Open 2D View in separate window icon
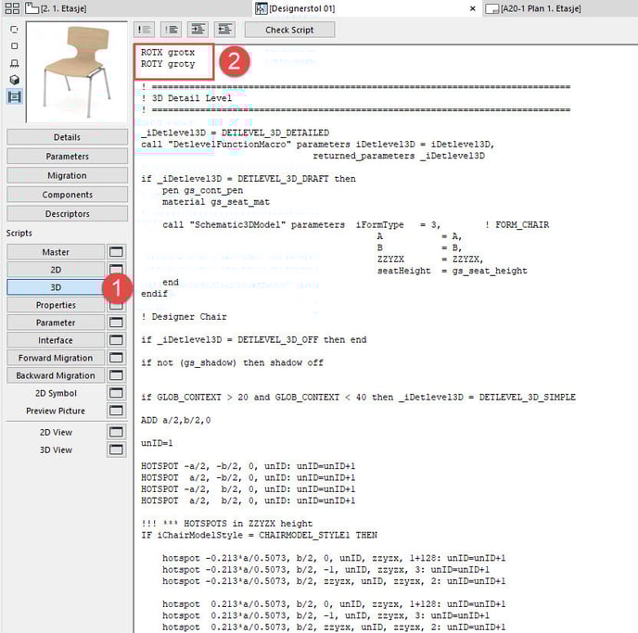This screenshot has height=633, width=638. (x=116, y=432)
